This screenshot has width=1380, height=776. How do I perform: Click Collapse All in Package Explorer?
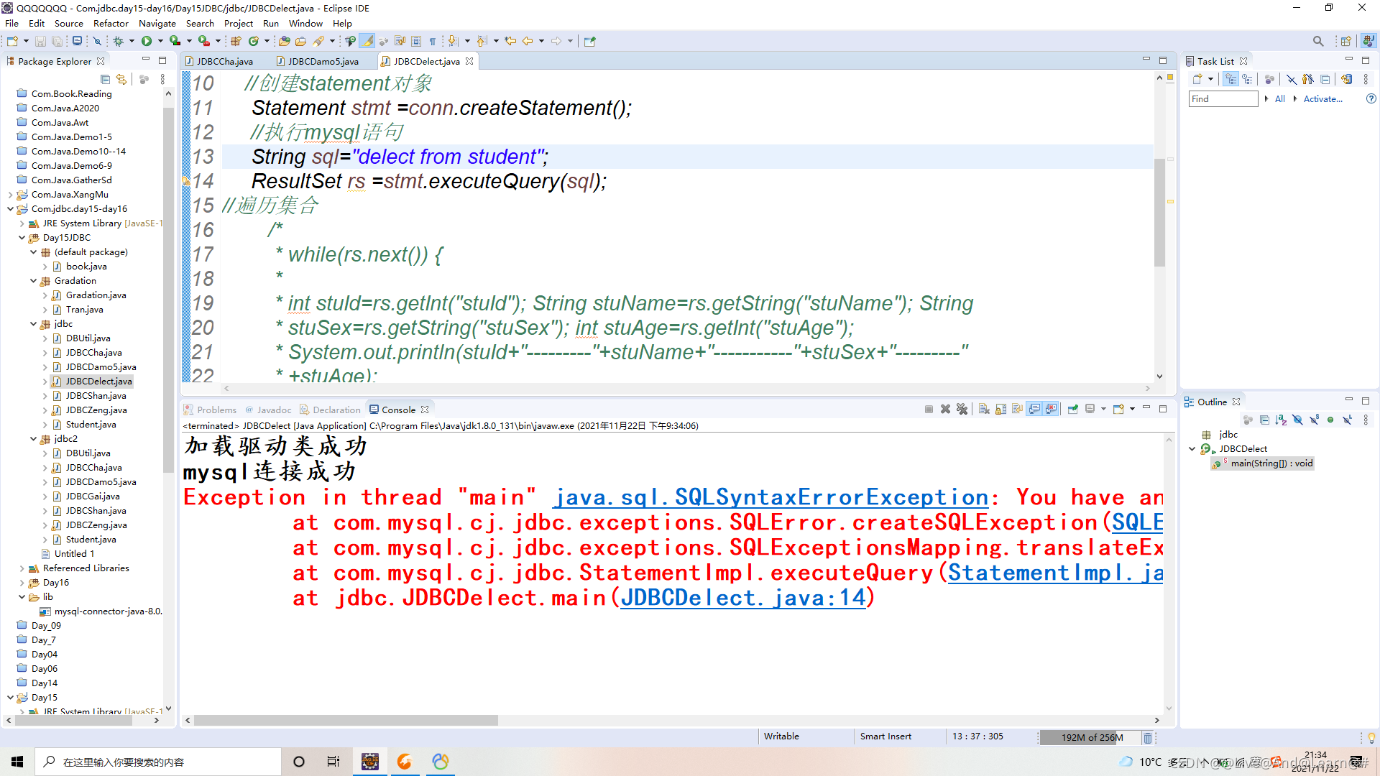[106, 80]
